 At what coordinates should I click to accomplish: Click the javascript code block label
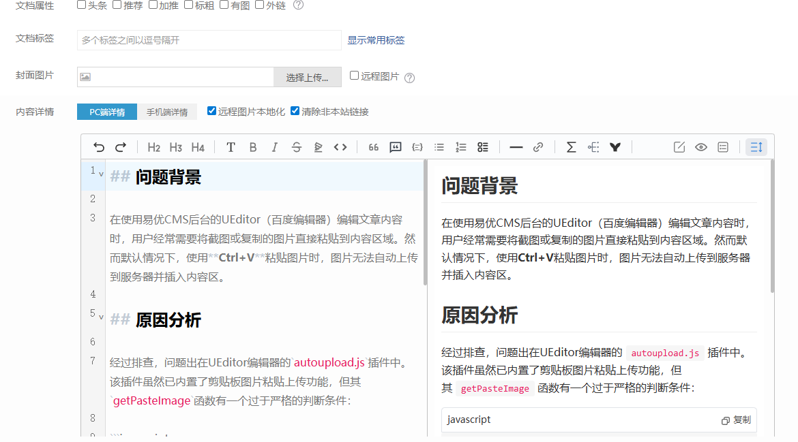point(469,420)
